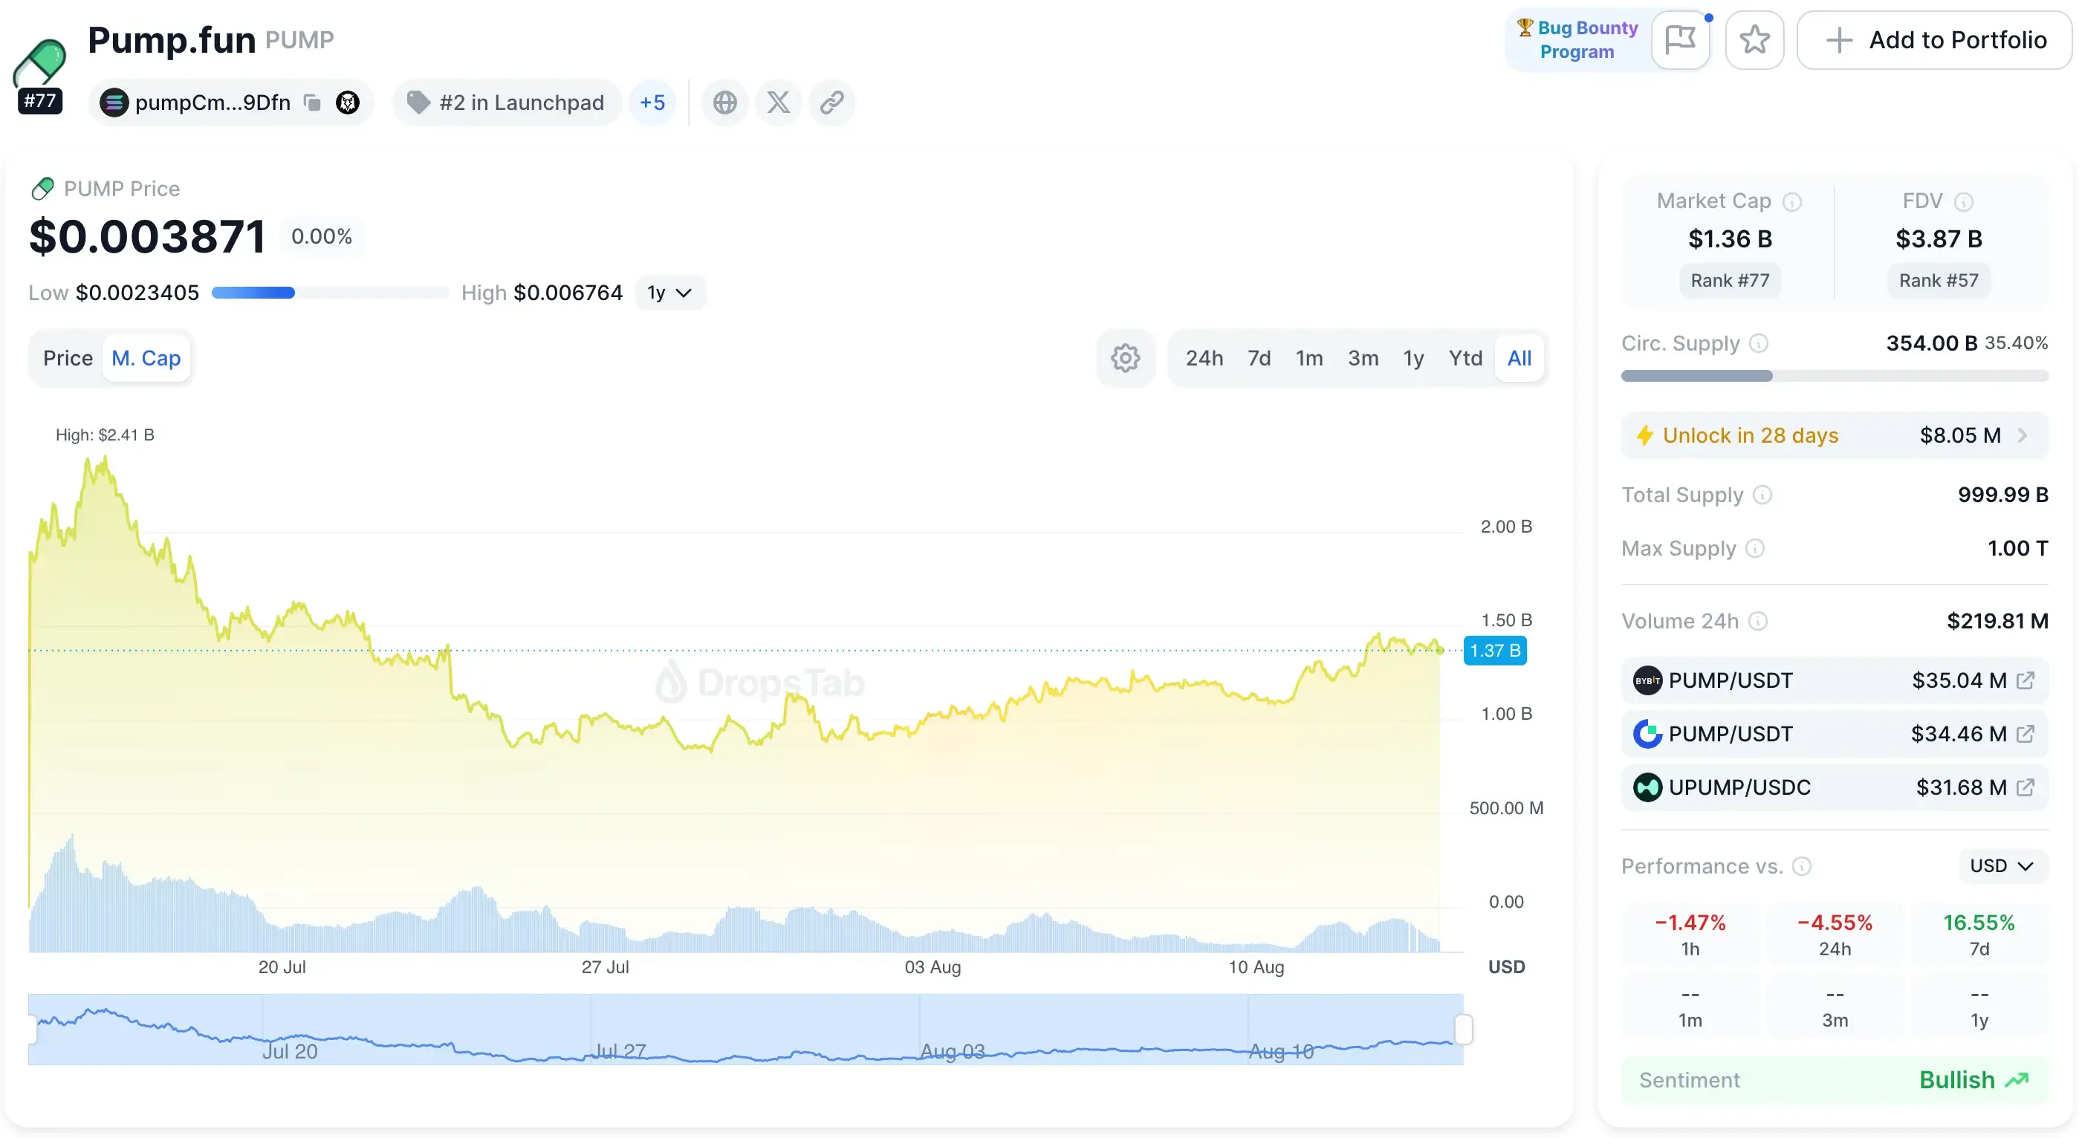Viewport: 2079px width, 1138px height.
Task: Switch chart to M. Cap view
Action: tap(146, 357)
